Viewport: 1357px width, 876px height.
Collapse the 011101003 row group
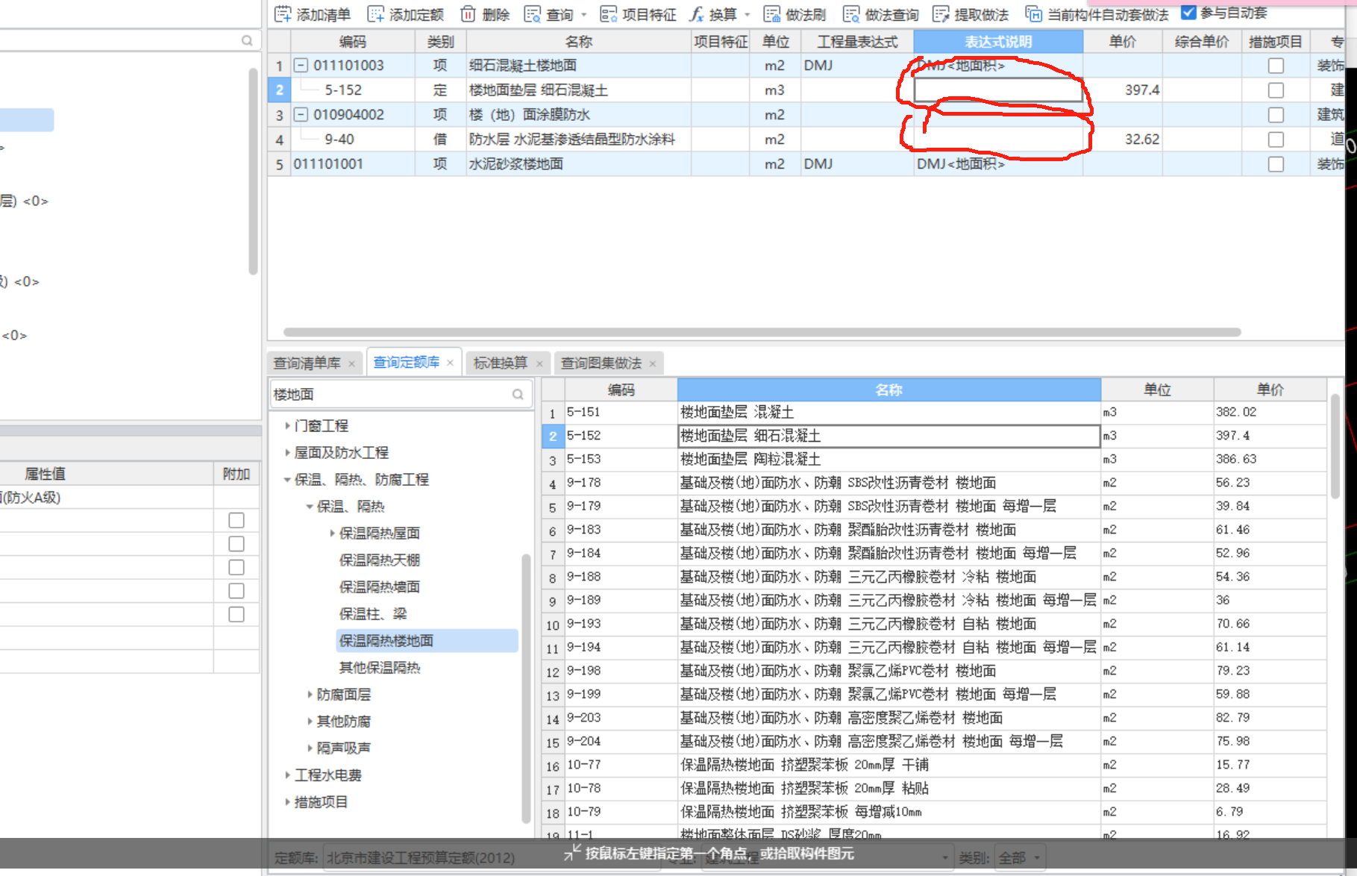coord(300,66)
